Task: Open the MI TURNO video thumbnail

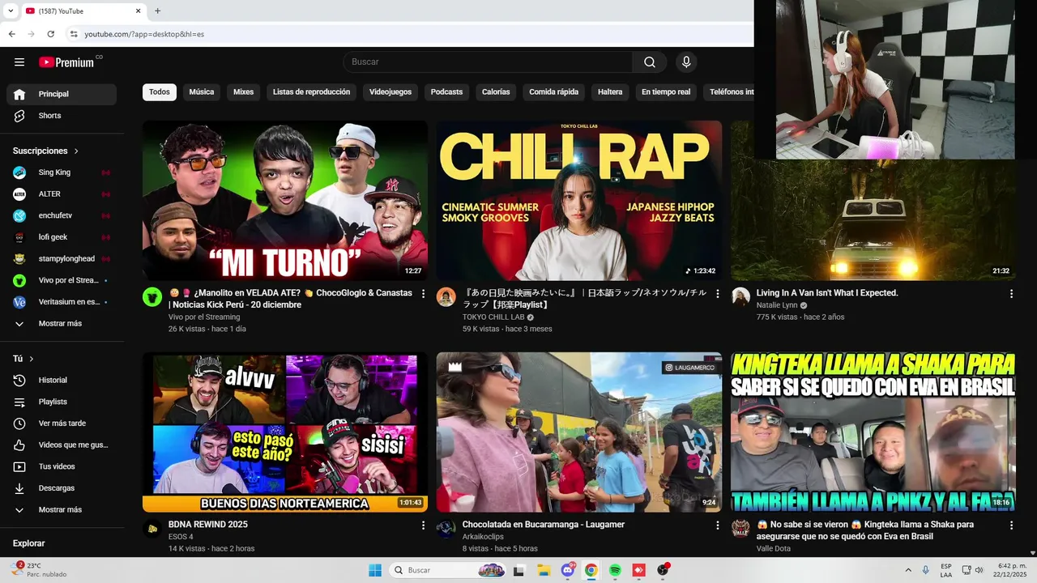Action: 285,201
